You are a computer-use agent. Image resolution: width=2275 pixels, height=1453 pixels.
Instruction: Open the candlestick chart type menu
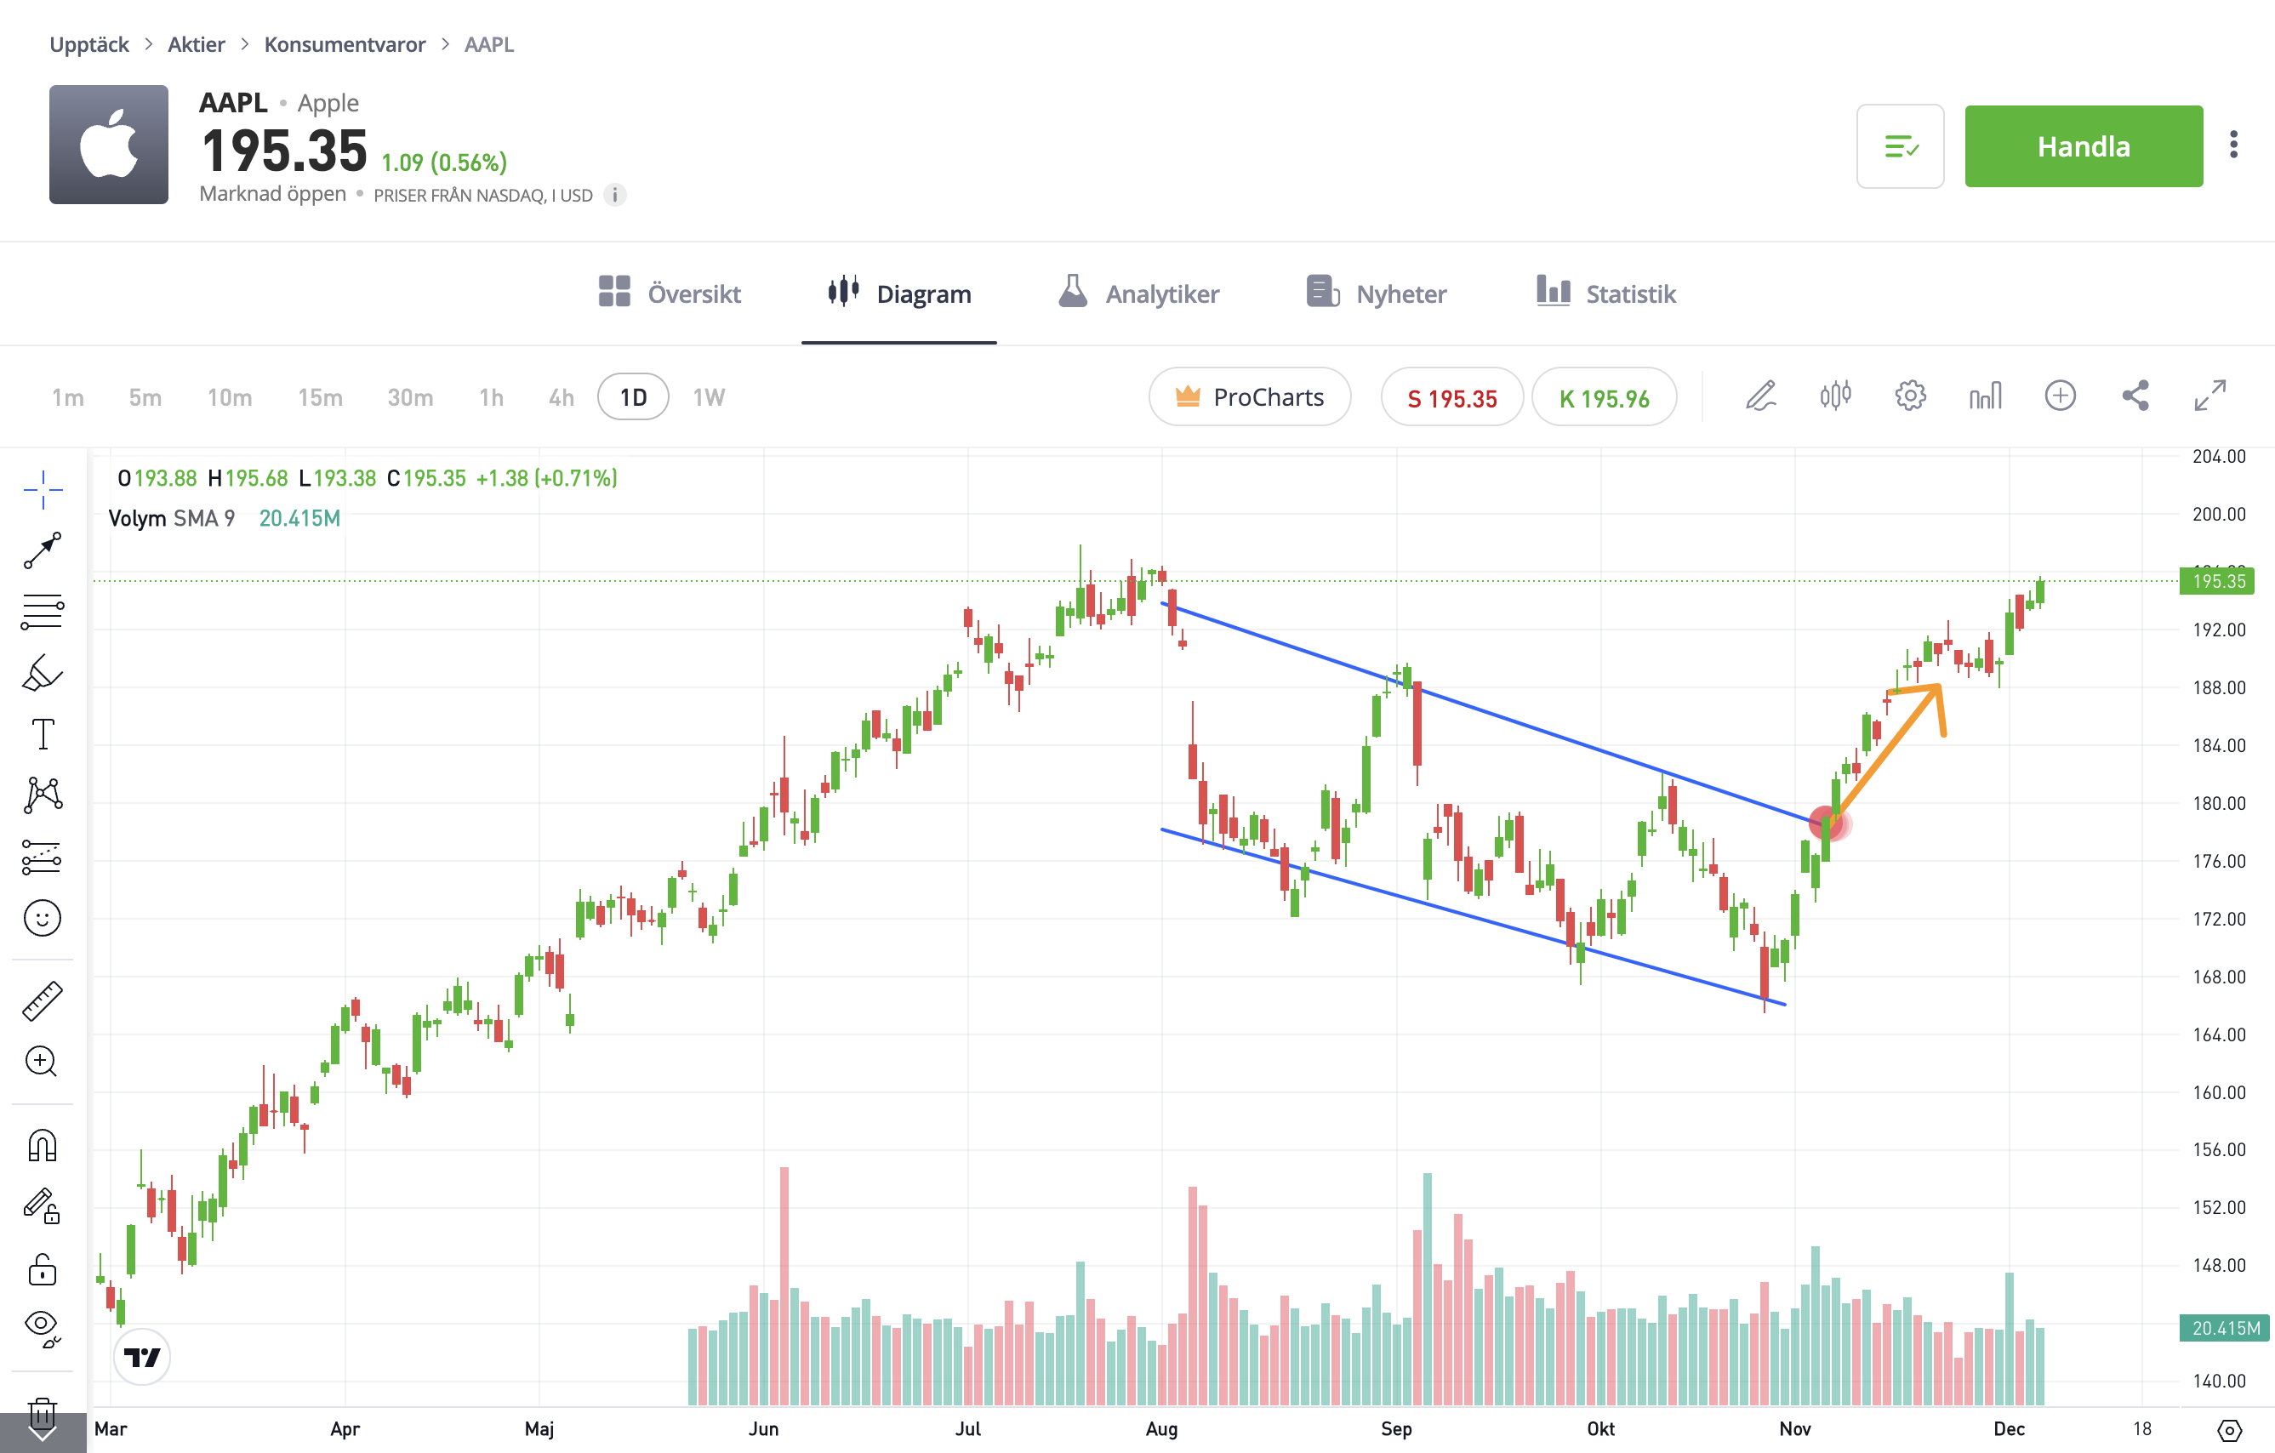pyautogui.click(x=1835, y=396)
